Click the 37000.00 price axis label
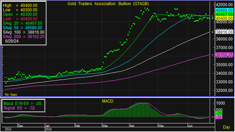The height and width of the screenshot is (132, 235). pyautogui.click(x=224, y=48)
